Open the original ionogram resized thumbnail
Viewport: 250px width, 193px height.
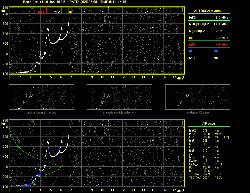[42, 97]
